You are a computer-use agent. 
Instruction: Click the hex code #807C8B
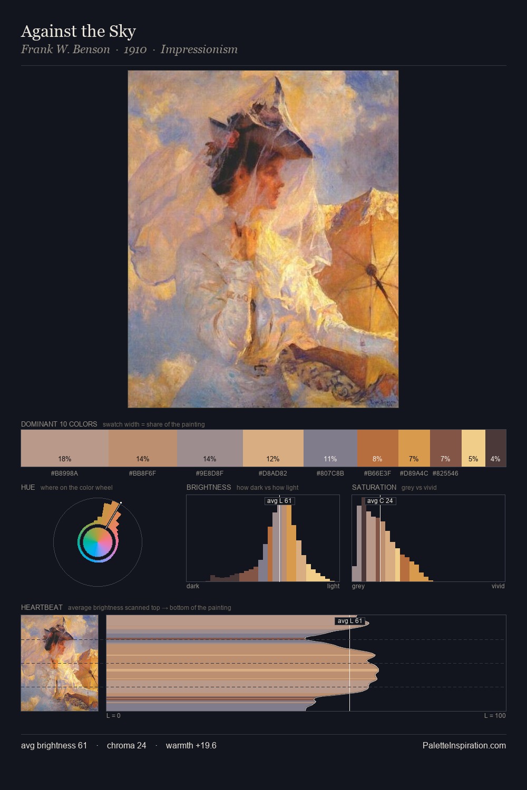[x=330, y=473]
